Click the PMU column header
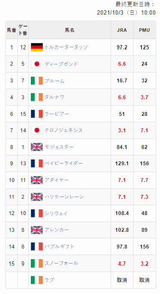Image resolution: width=160 pixels, height=294 pixels. click(145, 30)
